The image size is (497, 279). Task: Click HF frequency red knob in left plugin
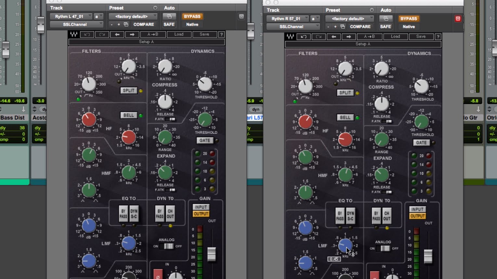(128, 137)
